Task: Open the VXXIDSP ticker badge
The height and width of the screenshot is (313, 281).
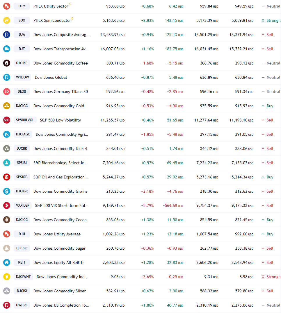Action: (23, 205)
